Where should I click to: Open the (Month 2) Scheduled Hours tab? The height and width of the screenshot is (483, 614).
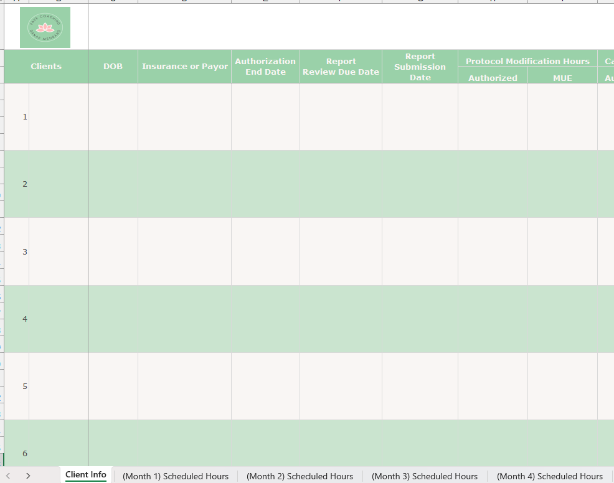click(x=300, y=476)
